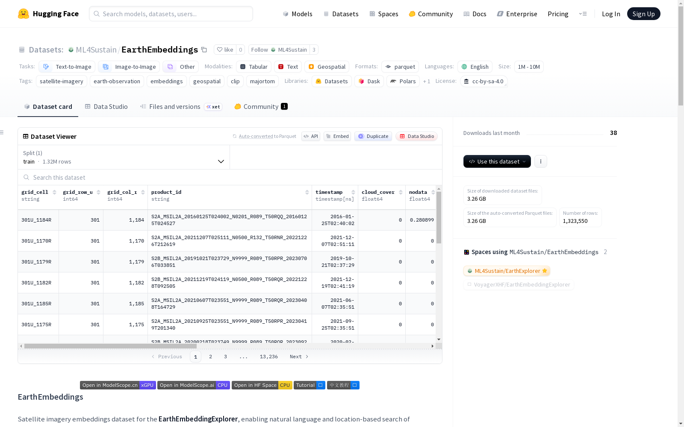This screenshot has width=684, height=427.
Task: Open the three-dot menu beside Use this dataset
Action: (x=541, y=161)
